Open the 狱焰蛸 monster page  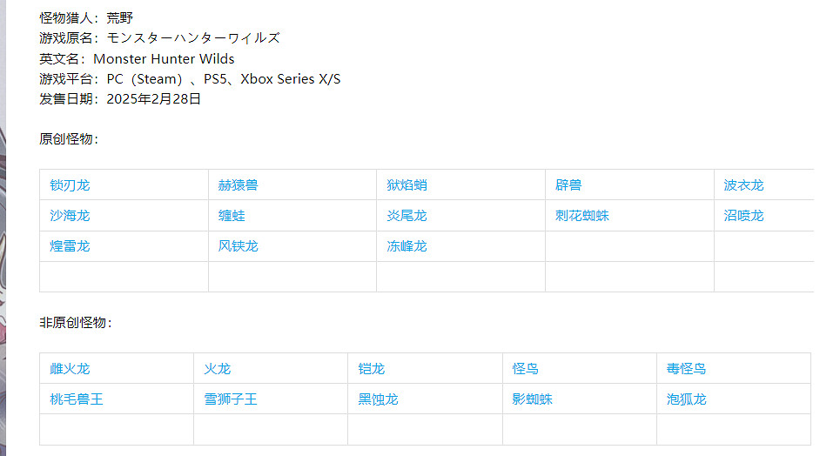[407, 185]
